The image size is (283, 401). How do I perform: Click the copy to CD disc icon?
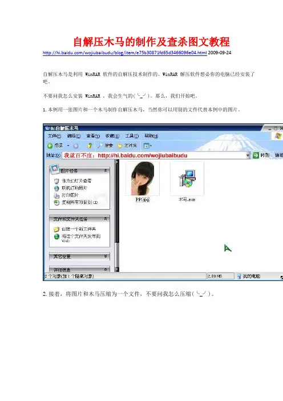point(56,203)
